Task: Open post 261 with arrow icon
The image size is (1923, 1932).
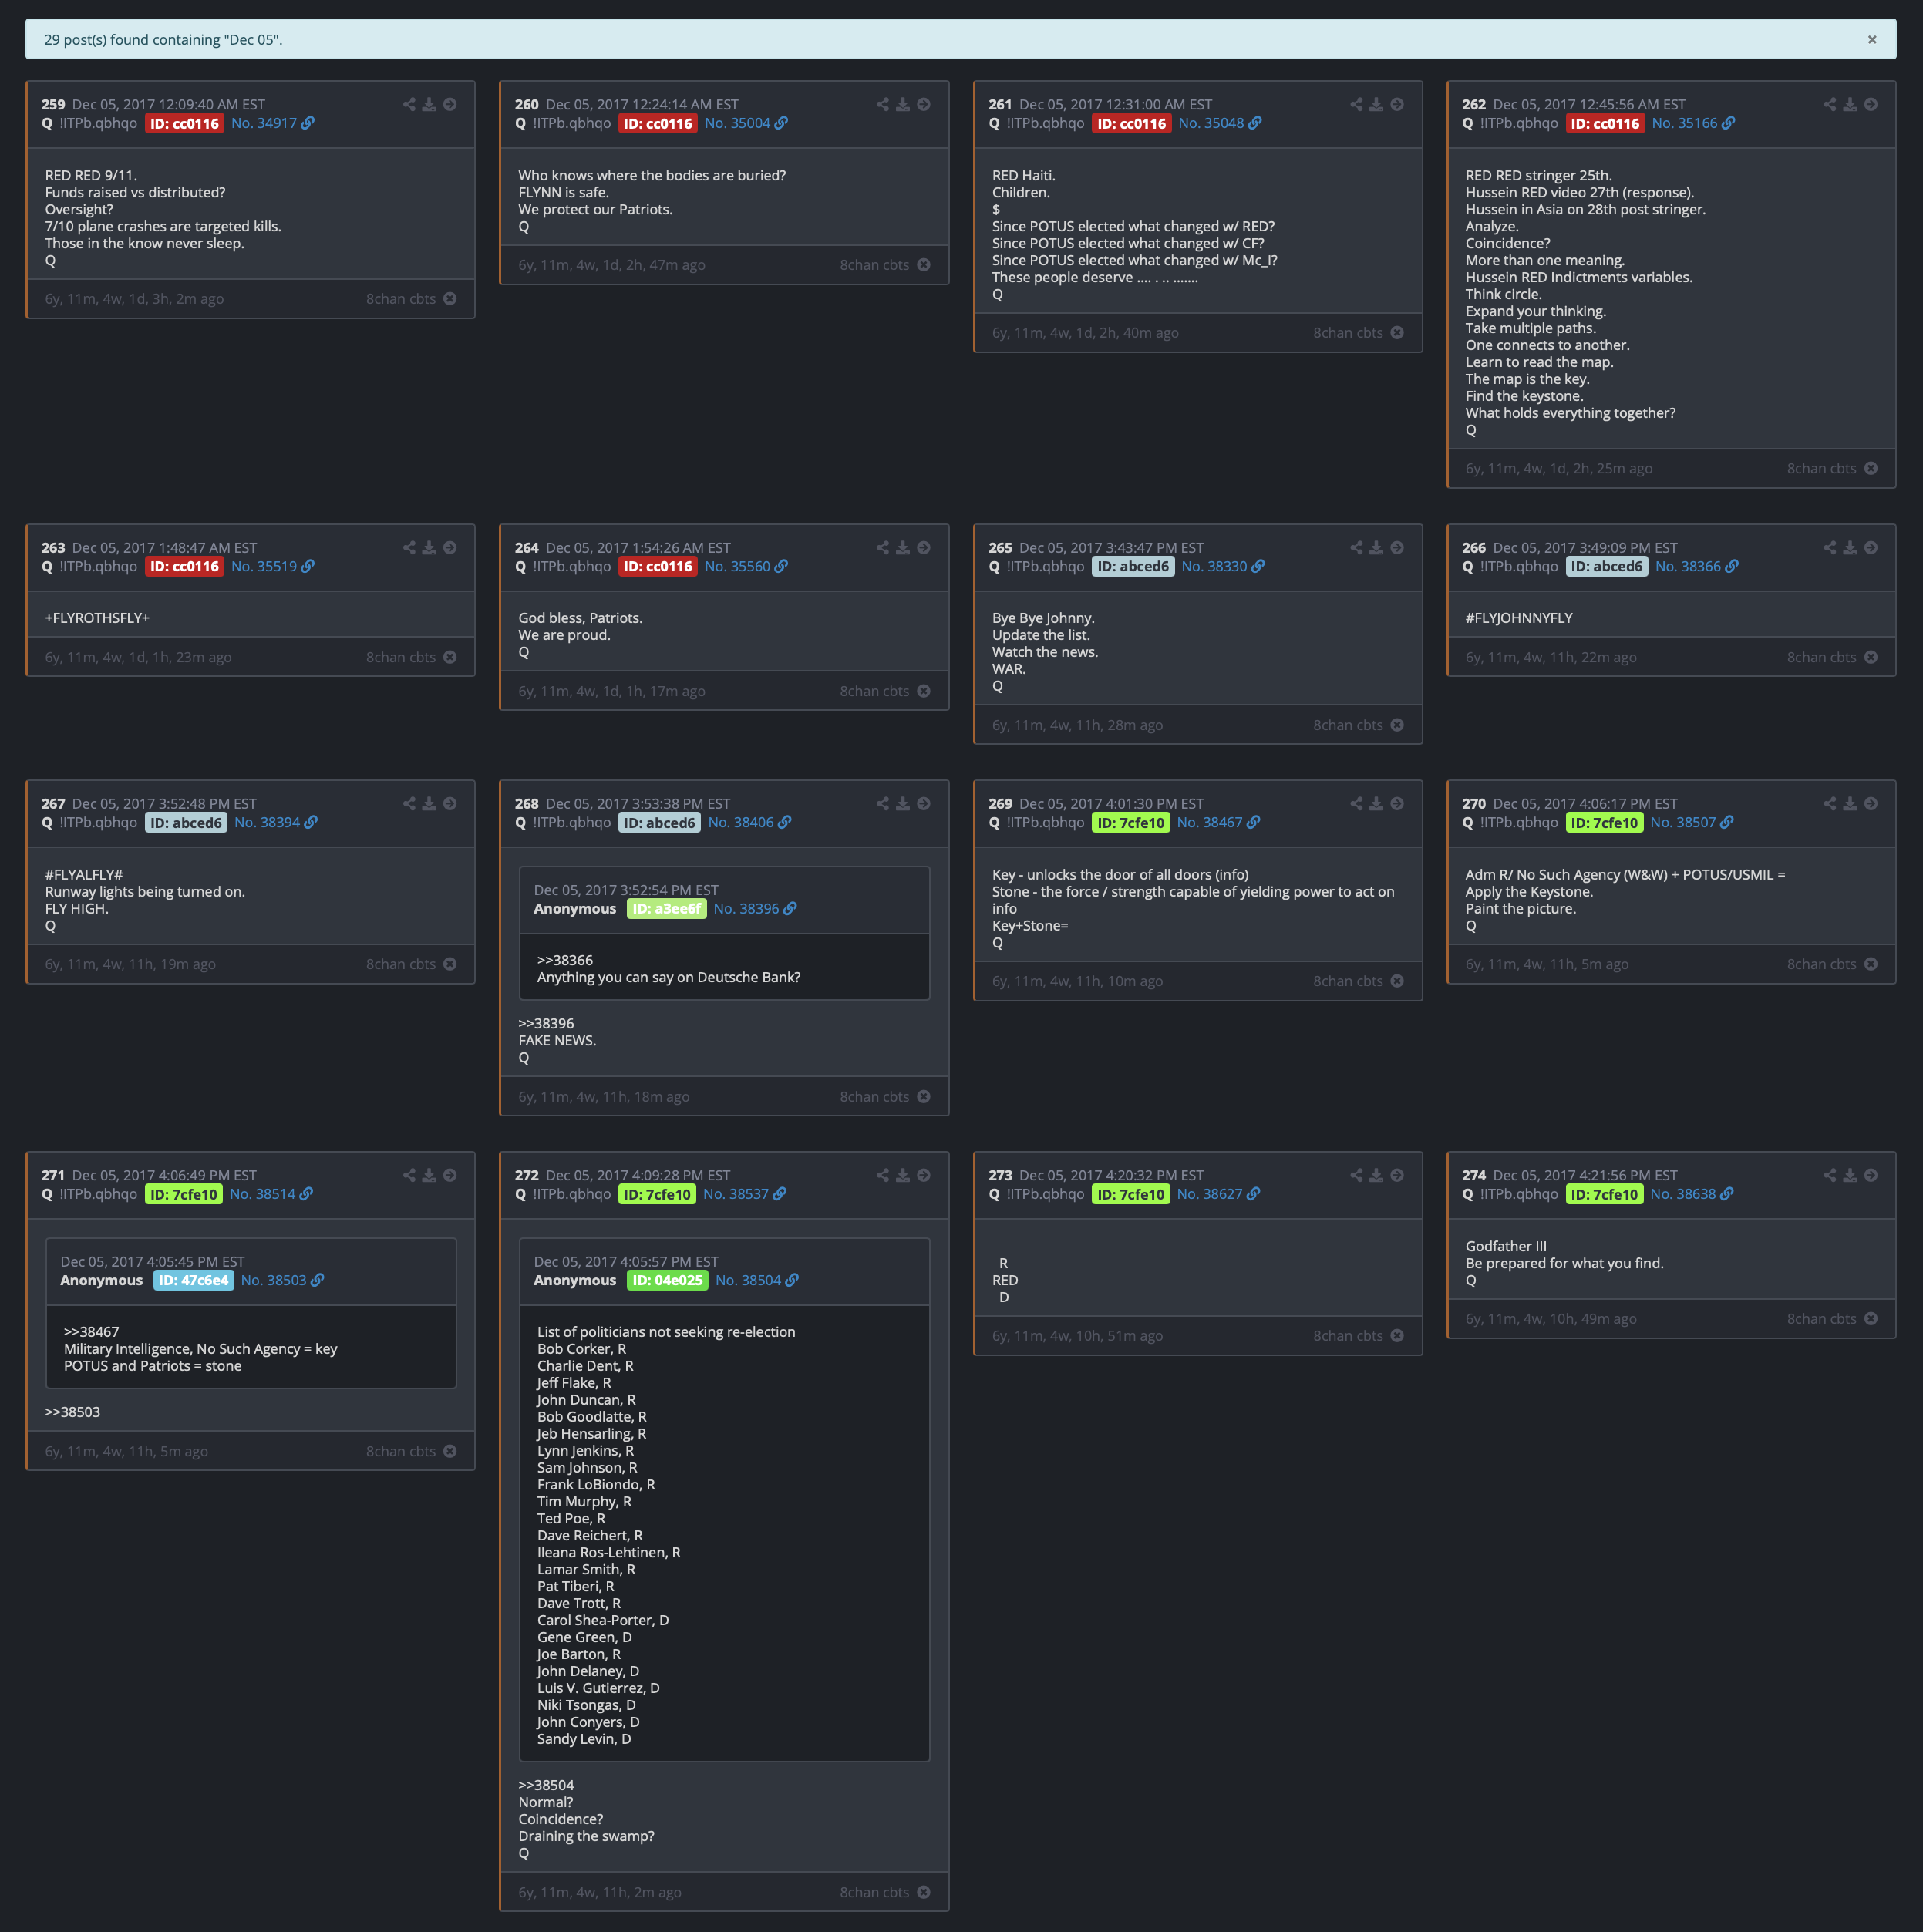Action: [1397, 104]
